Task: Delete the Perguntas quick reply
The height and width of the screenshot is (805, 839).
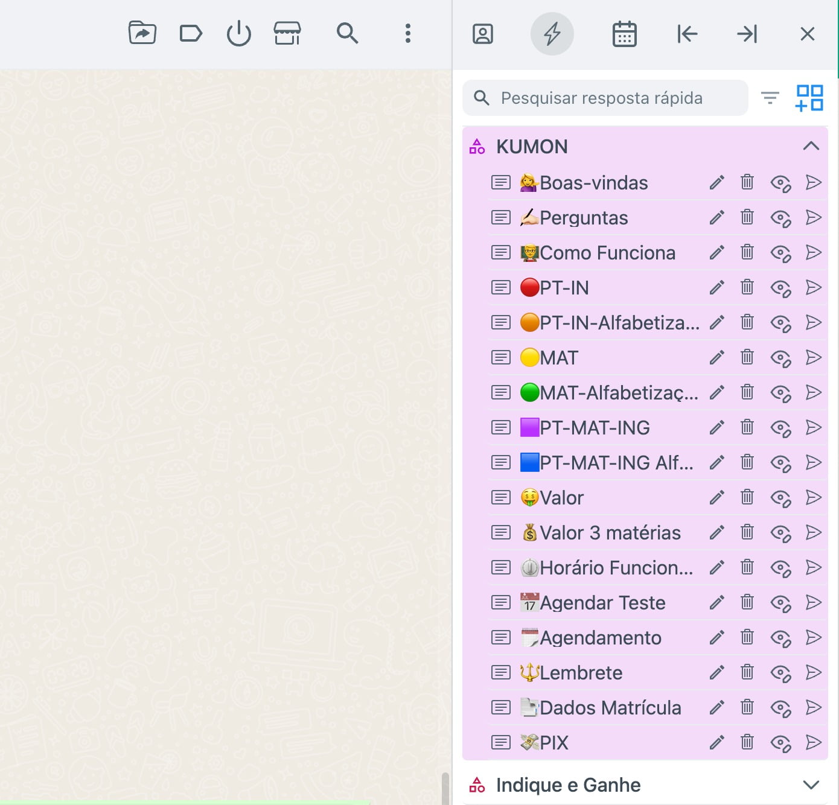Action: (x=747, y=217)
